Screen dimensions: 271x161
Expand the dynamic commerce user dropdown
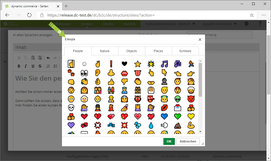click(220, 24)
